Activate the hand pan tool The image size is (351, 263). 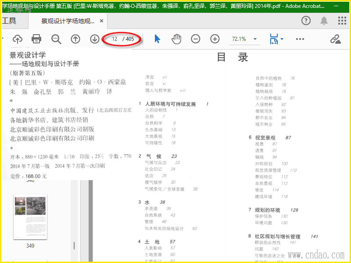point(176,39)
